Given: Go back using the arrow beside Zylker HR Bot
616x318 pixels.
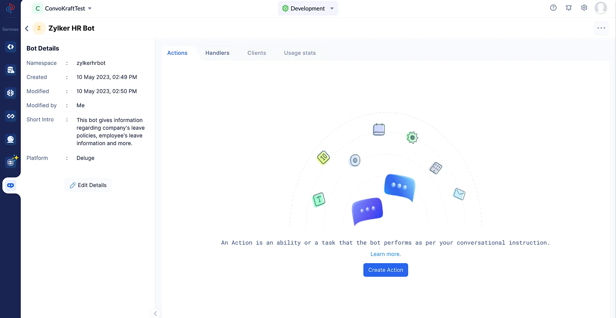Looking at the screenshot, I should click(27, 28).
